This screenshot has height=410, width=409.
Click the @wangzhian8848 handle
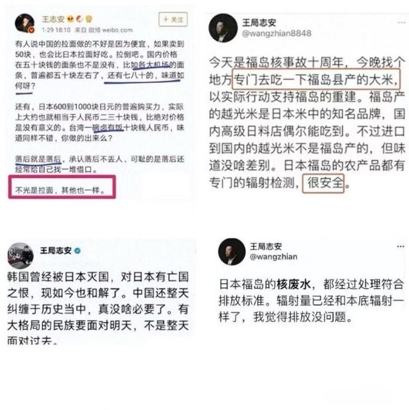point(276,33)
